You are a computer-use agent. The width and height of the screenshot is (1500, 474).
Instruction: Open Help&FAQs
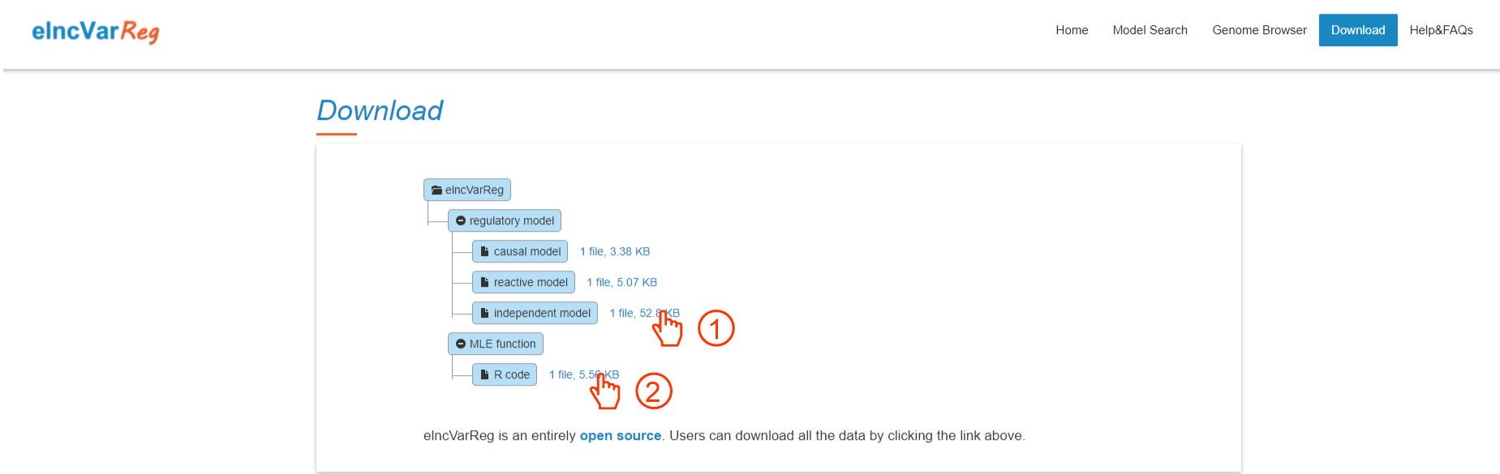[x=1441, y=30]
